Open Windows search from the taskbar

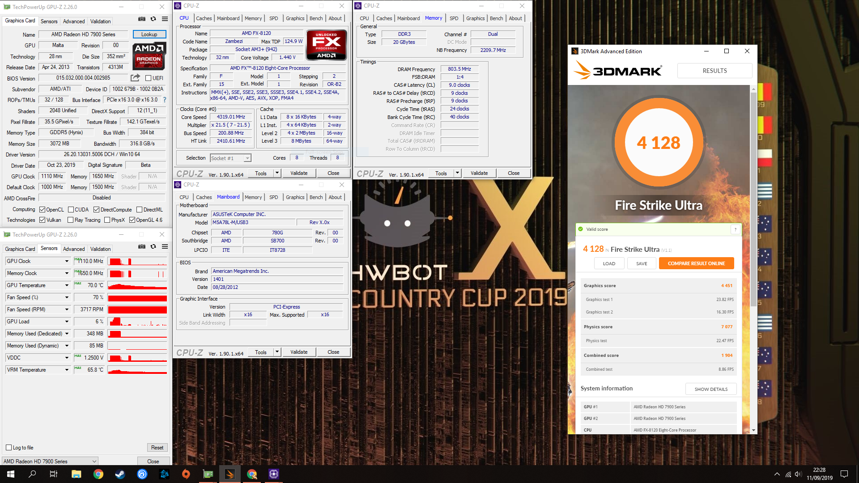pyautogui.click(x=32, y=474)
